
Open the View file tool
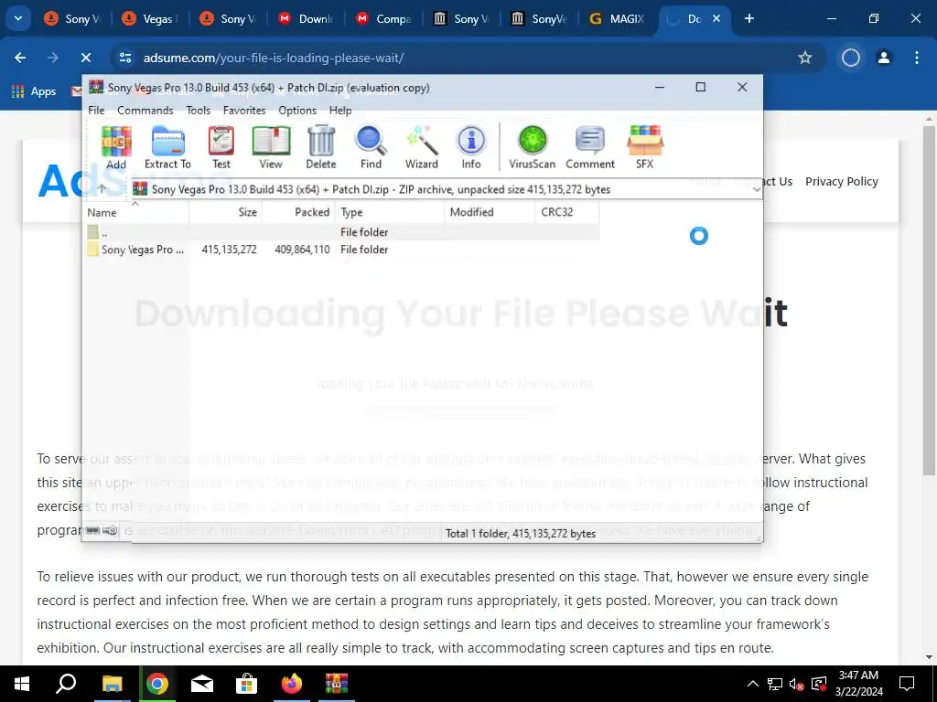(x=271, y=147)
